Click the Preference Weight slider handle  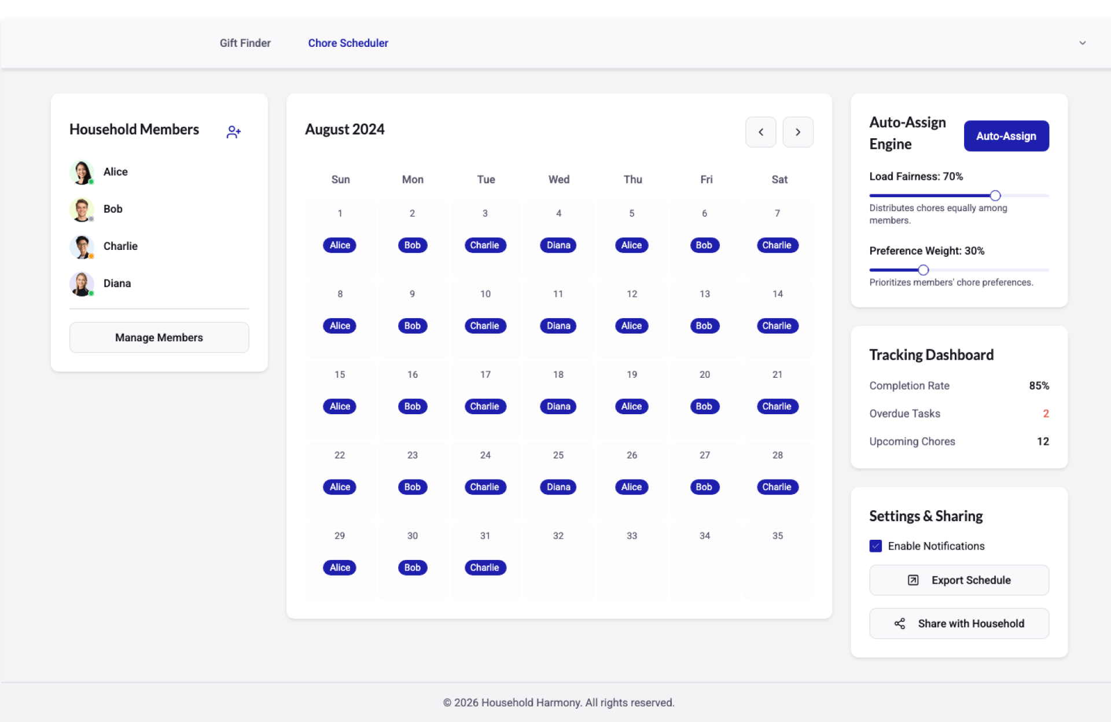coord(923,270)
